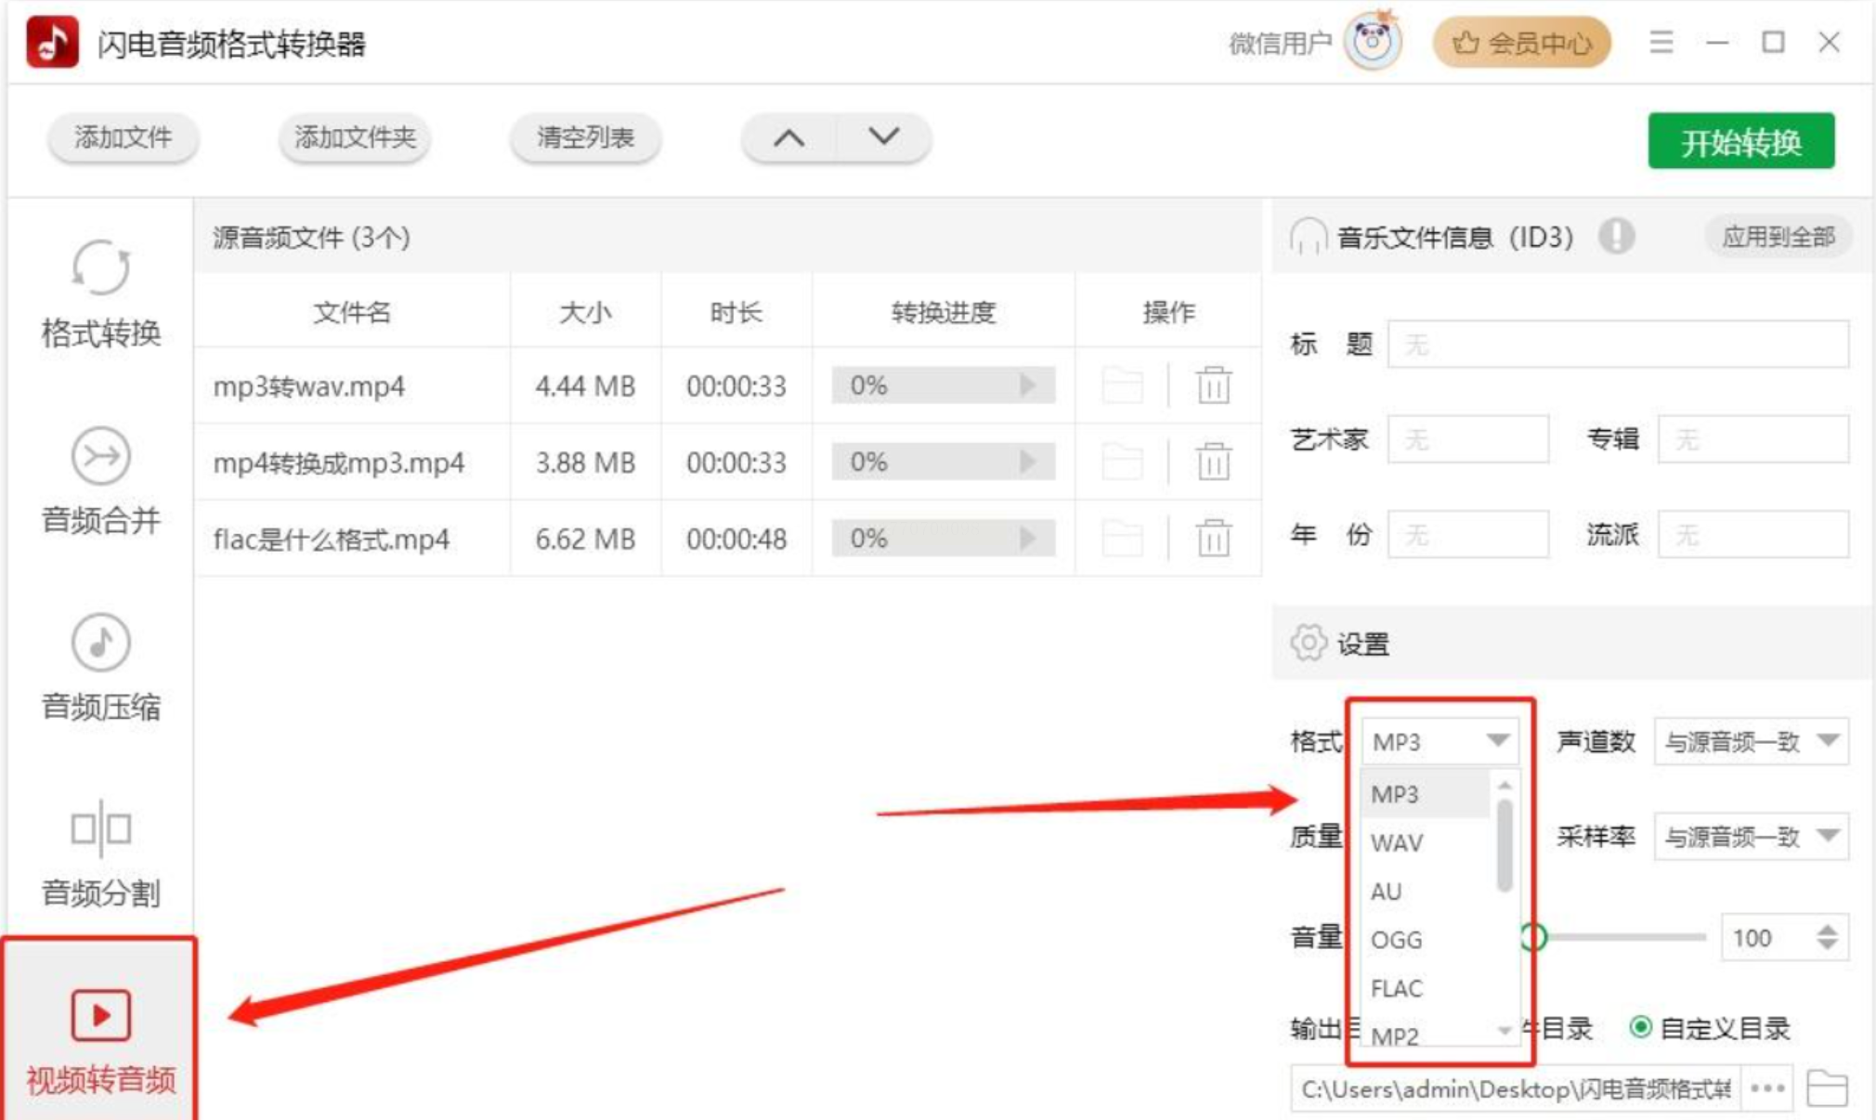Open the 音频分割 audio split module
The height and width of the screenshot is (1120, 1876).
100,853
